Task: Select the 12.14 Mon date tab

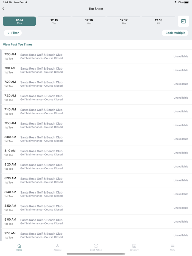Action: coord(19,21)
